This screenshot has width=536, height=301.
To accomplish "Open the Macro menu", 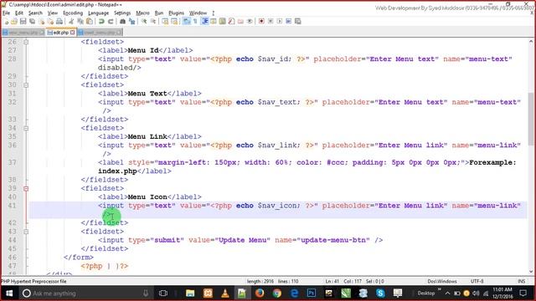I will (142, 13).
